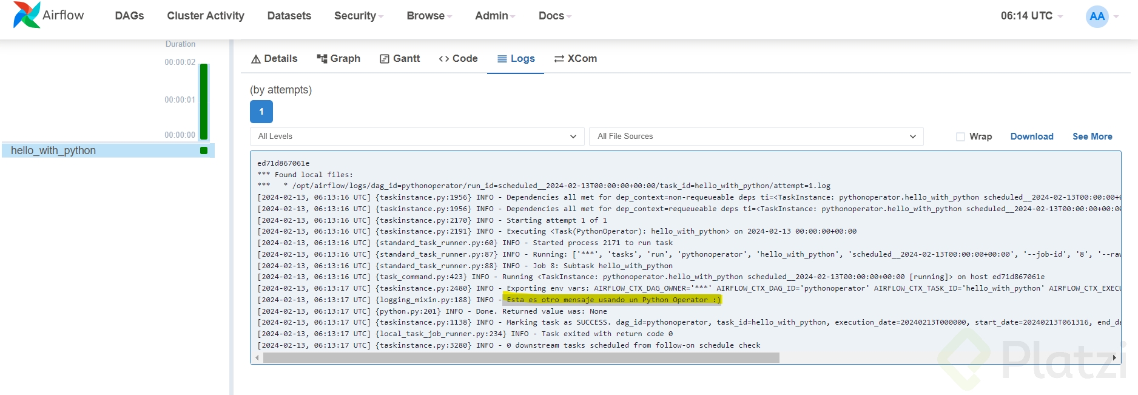The width and height of the screenshot is (1138, 395).
Task: Click the green duration bar
Action: point(204,101)
